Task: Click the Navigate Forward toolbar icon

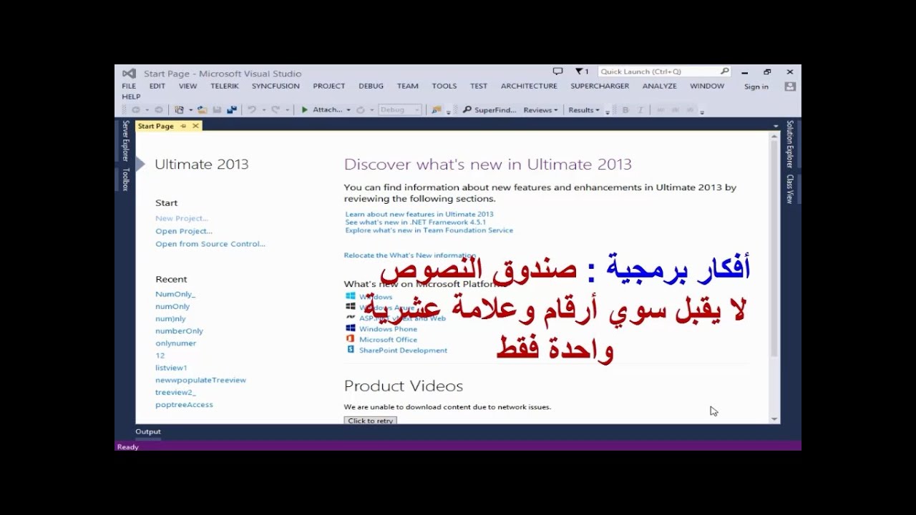Action: tap(159, 110)
